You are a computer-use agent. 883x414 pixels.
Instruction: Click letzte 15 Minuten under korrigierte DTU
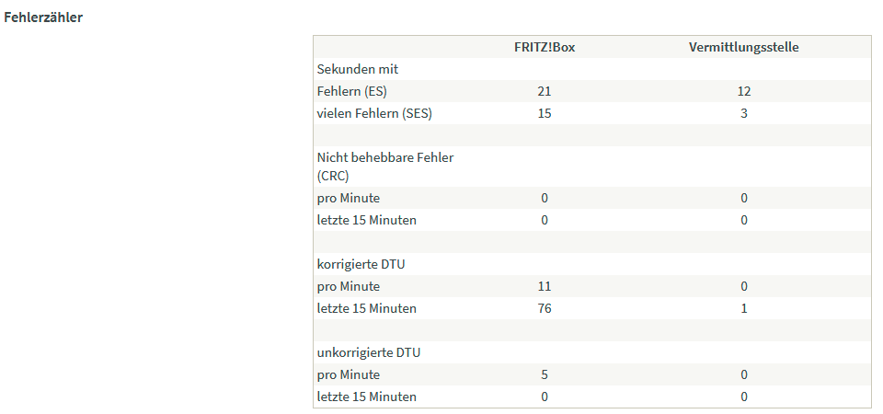pyautogui.click(x=367, y=309)
